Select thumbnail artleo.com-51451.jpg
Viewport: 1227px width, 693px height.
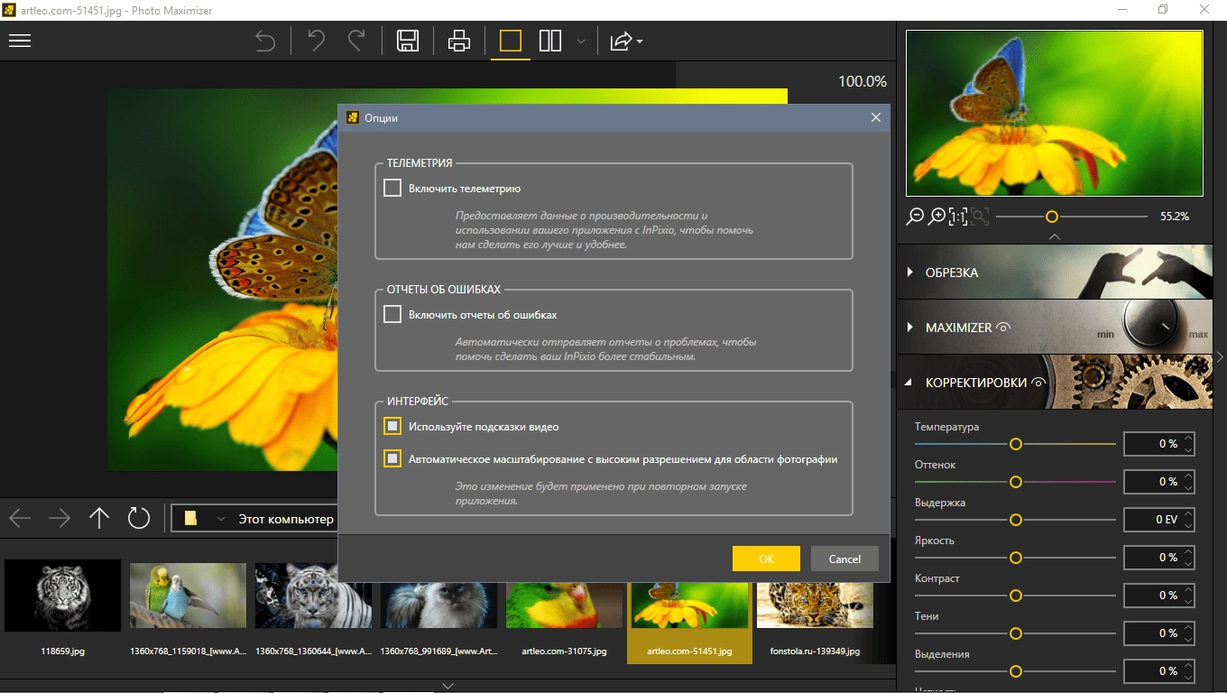[689, 623]
